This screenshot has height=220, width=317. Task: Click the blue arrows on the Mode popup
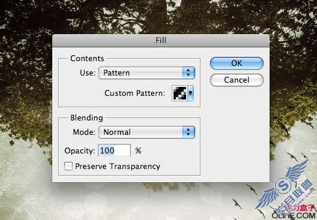pos(189,132)
